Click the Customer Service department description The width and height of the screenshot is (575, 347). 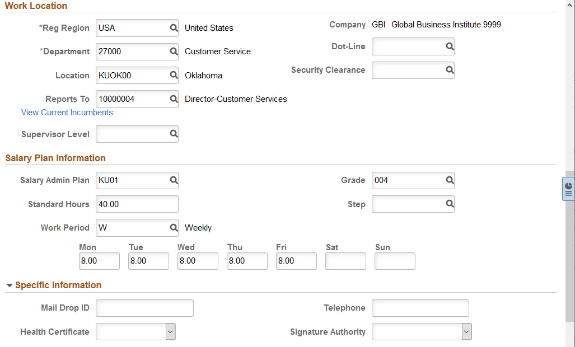point(218,51)
